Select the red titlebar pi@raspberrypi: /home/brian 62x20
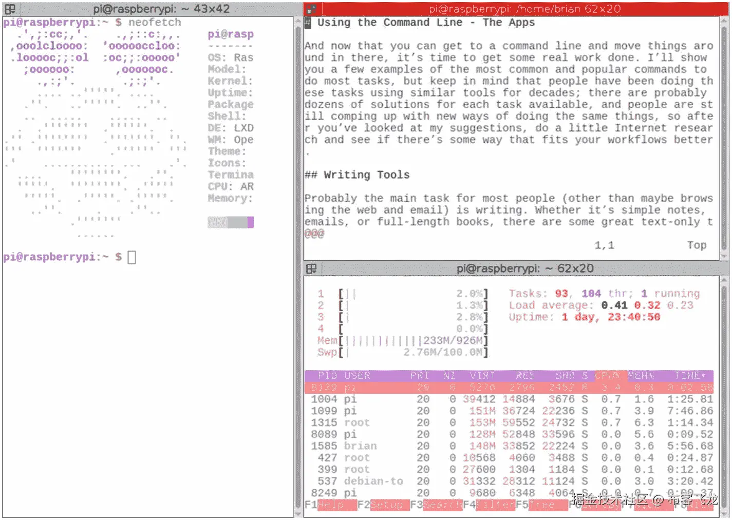This screenshot has width=732, height=520. [516, 9]
